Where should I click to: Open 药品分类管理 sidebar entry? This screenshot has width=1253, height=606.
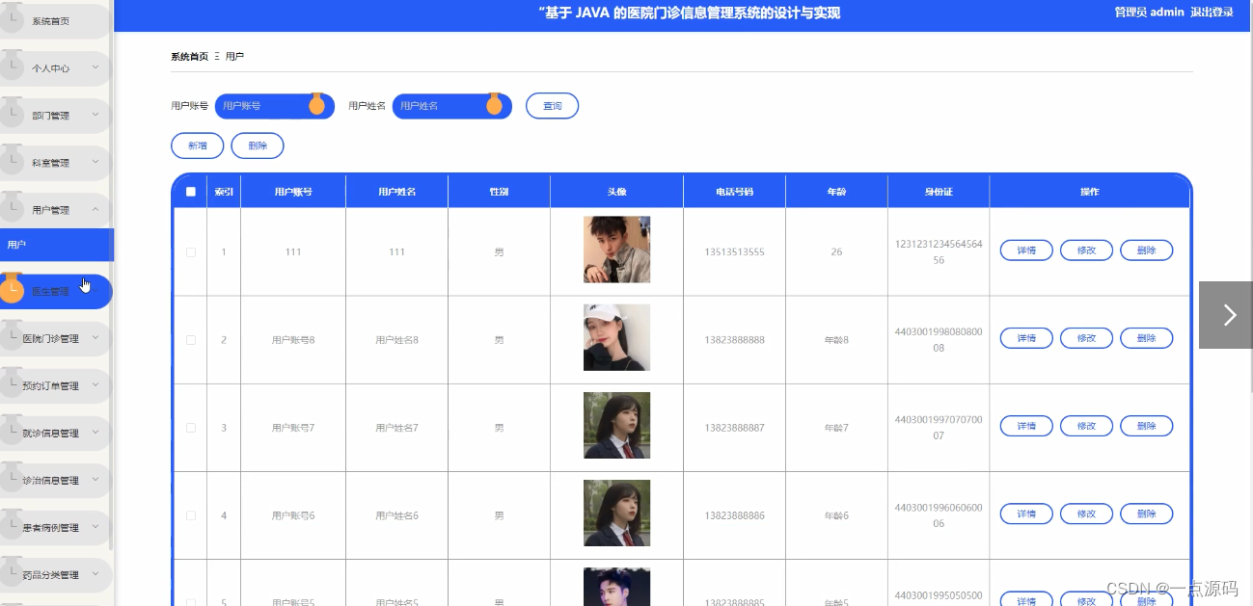tap(56, 574)
